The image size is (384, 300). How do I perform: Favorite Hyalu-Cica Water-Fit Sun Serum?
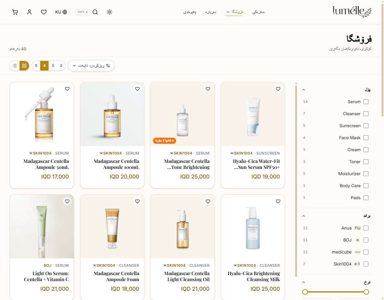(x=278, y=89)
